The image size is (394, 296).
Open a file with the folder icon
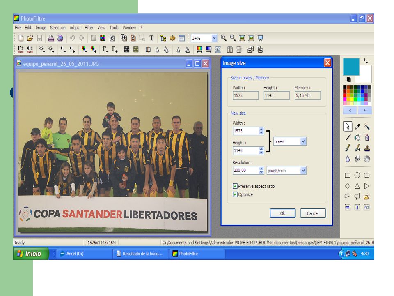click(30, 38)
